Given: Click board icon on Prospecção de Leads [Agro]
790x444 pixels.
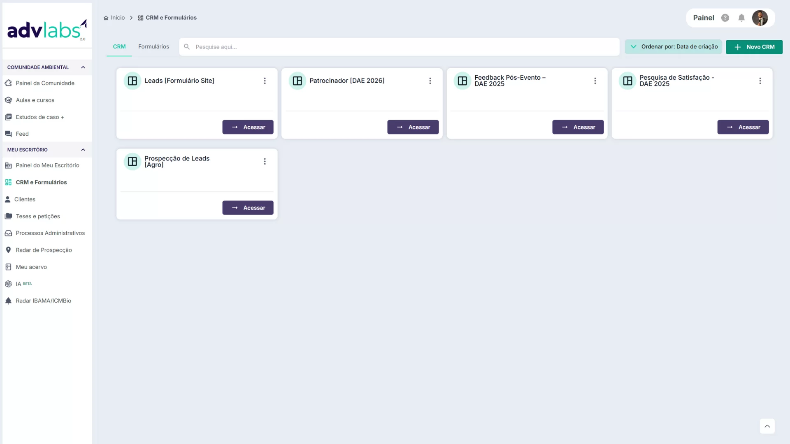Looking at the screenshot, I should tap(132, 162).
